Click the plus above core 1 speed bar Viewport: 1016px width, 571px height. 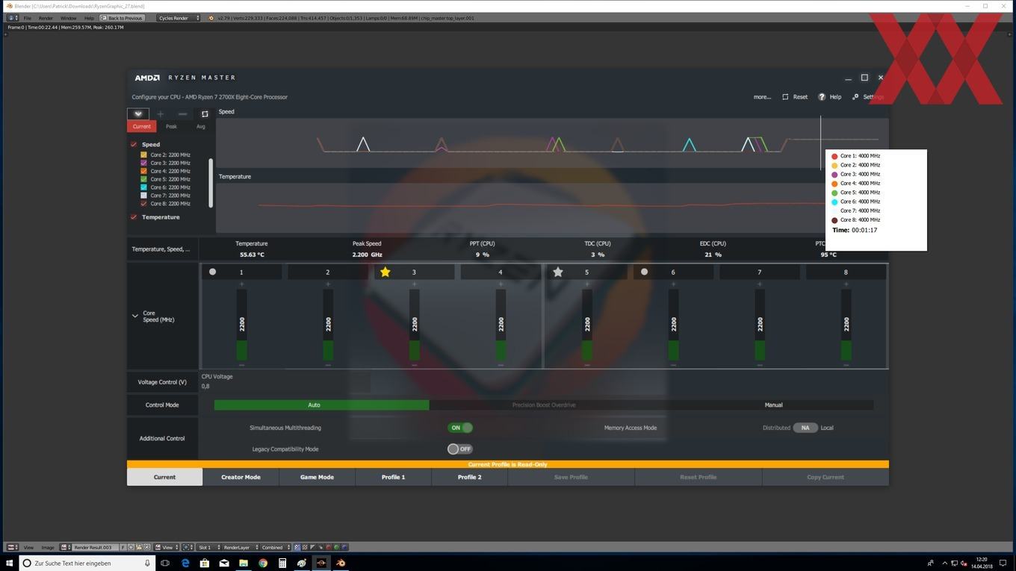241,284
